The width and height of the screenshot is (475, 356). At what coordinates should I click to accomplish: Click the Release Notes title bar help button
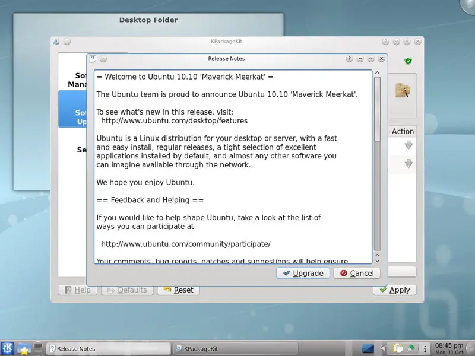(349, 59)
